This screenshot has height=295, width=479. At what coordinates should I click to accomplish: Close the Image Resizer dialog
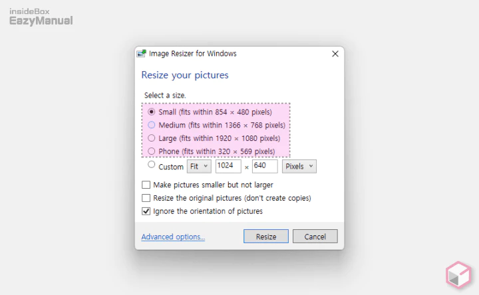coord(334,54)
